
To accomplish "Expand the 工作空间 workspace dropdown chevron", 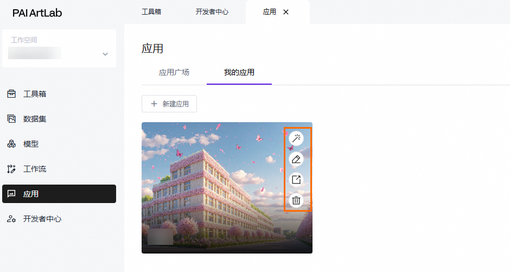I will click(x=105, y=54).
